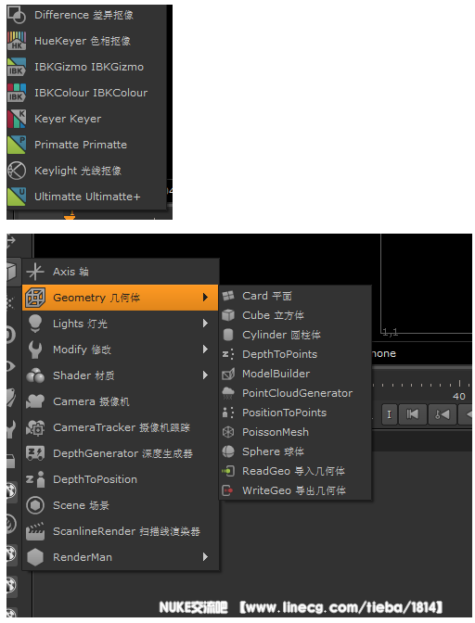Image resolution: width=475 pixels, height=623 pixels.
Task: Select the Difference keyer icon
Action: pyautogui.click(x=17, y=15)
